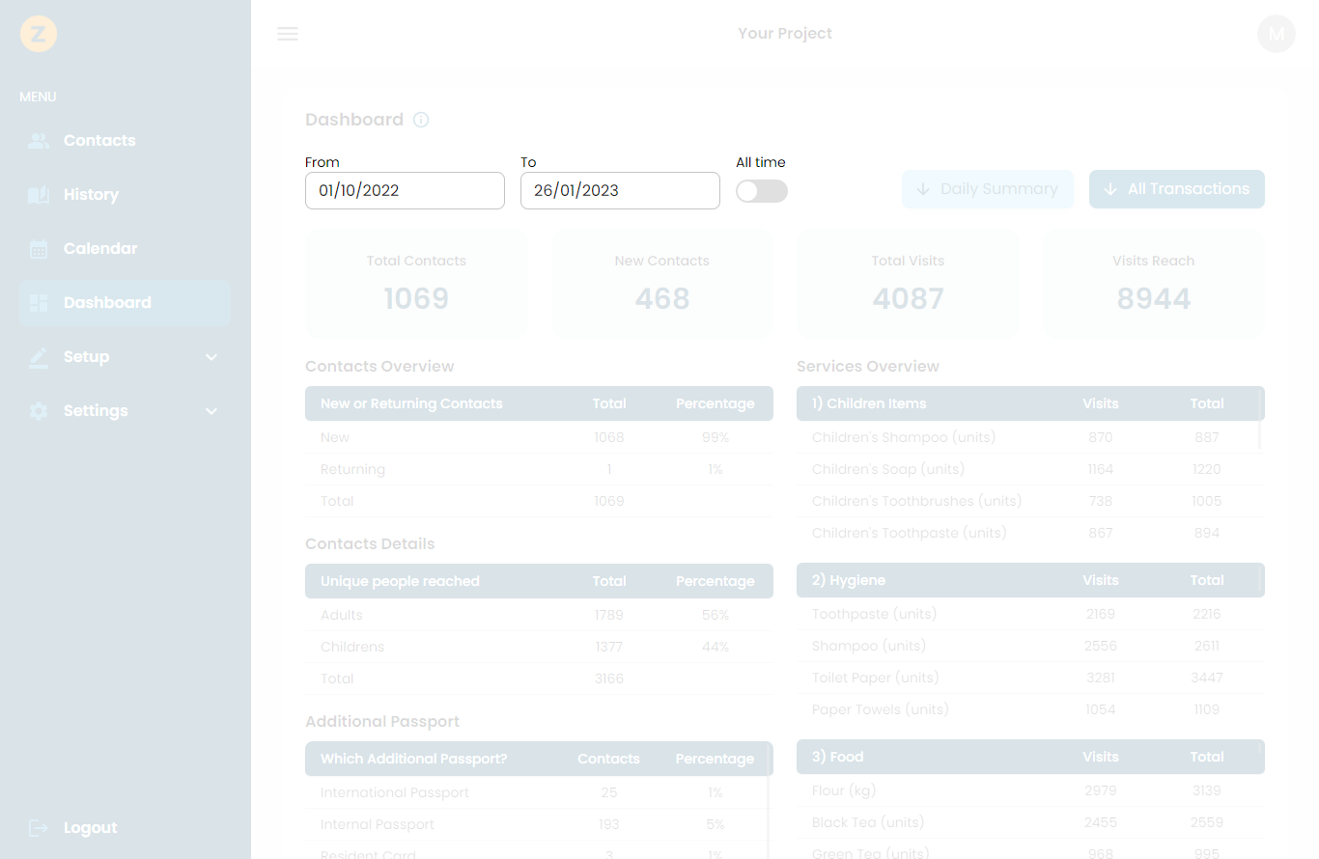
Task: Expand the Settings menu chevron
Action: click(x=211, y=410)
